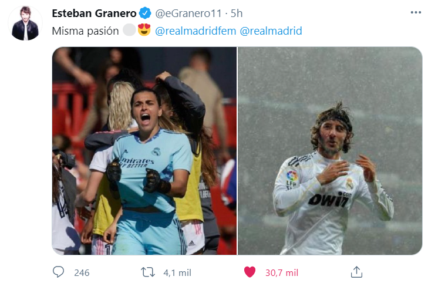The image size is (428, 283).
Task: Open the reply comment bubble icon
Action: 58,272
